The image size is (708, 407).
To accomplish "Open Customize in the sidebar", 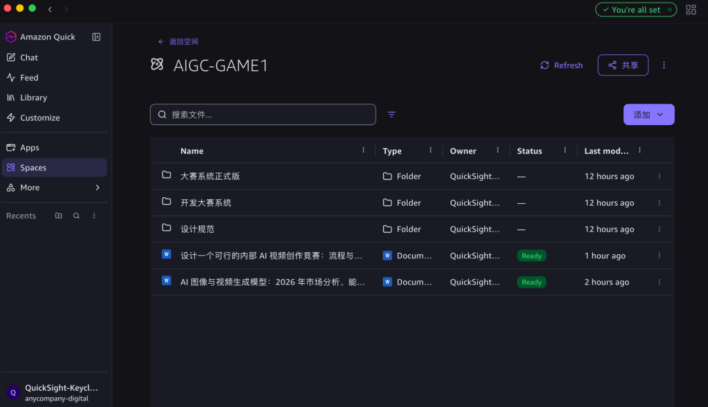I will pos(54,117).
